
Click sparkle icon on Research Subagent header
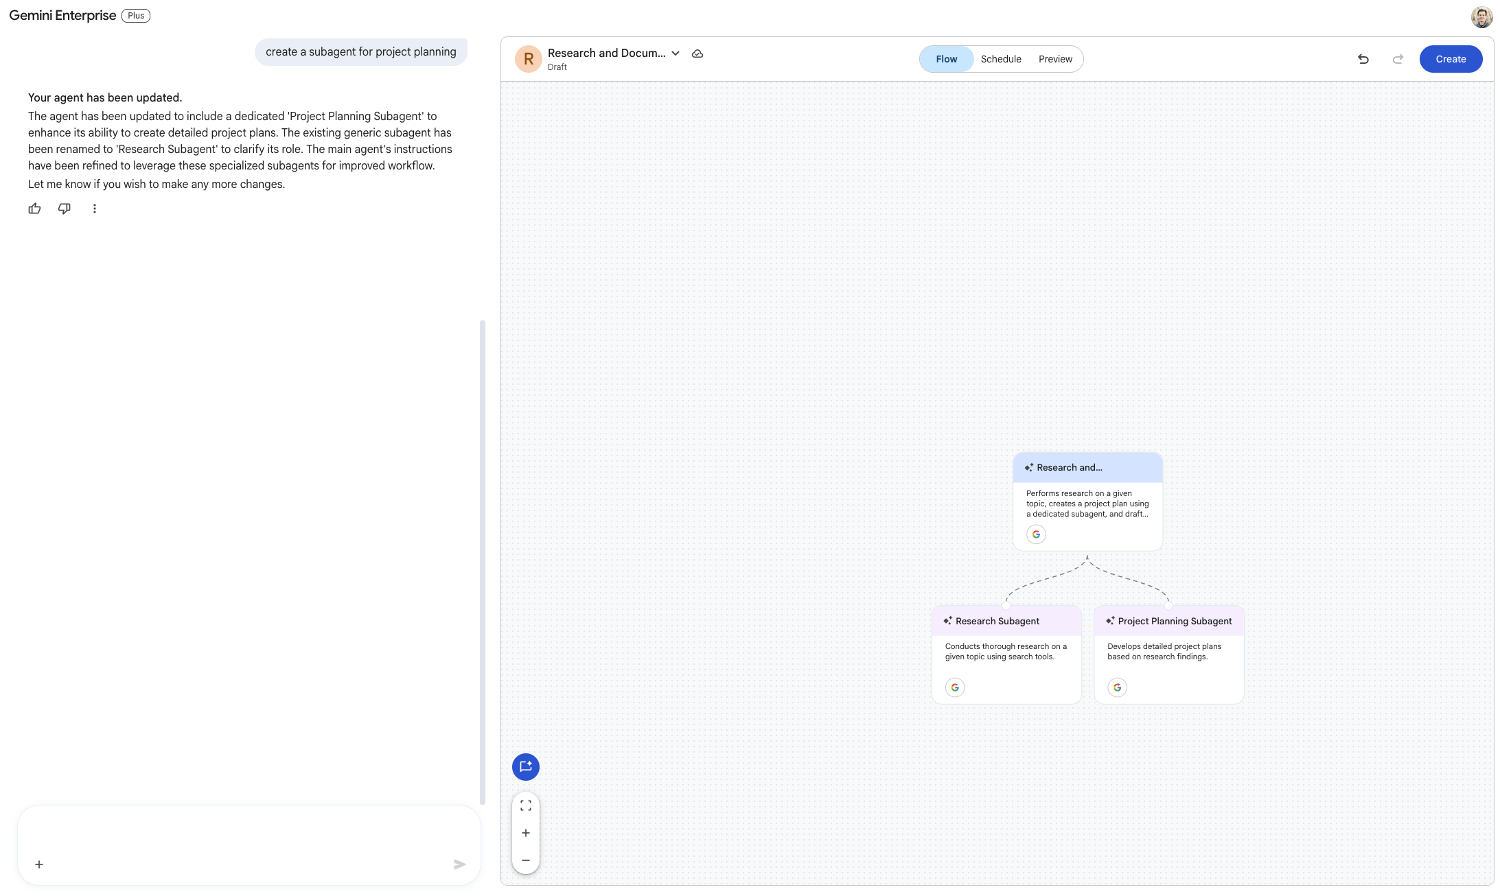coord(948,621)
